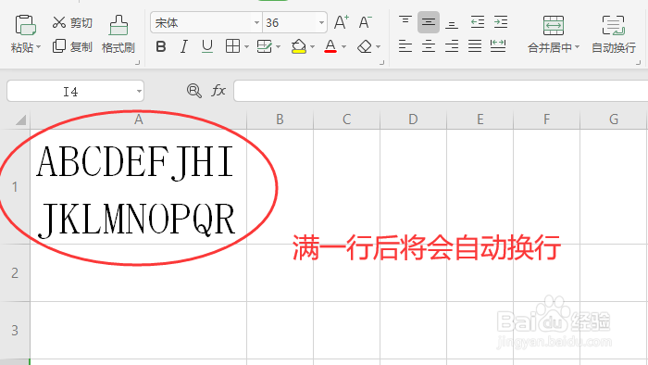This screenshot has height=365, width=648.
Task: Center text horizontally
Action: [x=429, y=46]
